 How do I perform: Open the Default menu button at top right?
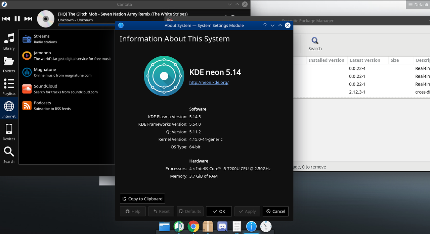418,5
